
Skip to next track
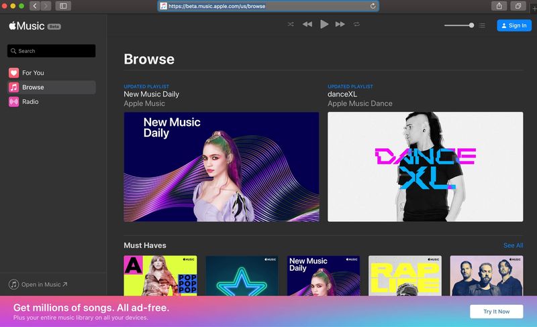click(x=340, y=24)
